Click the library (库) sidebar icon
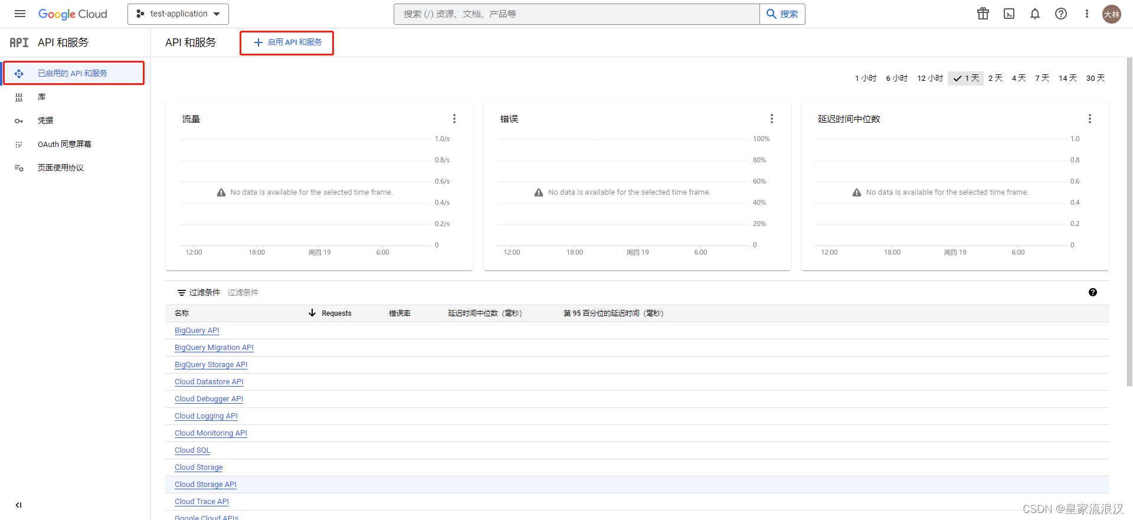 click(19, 97)
